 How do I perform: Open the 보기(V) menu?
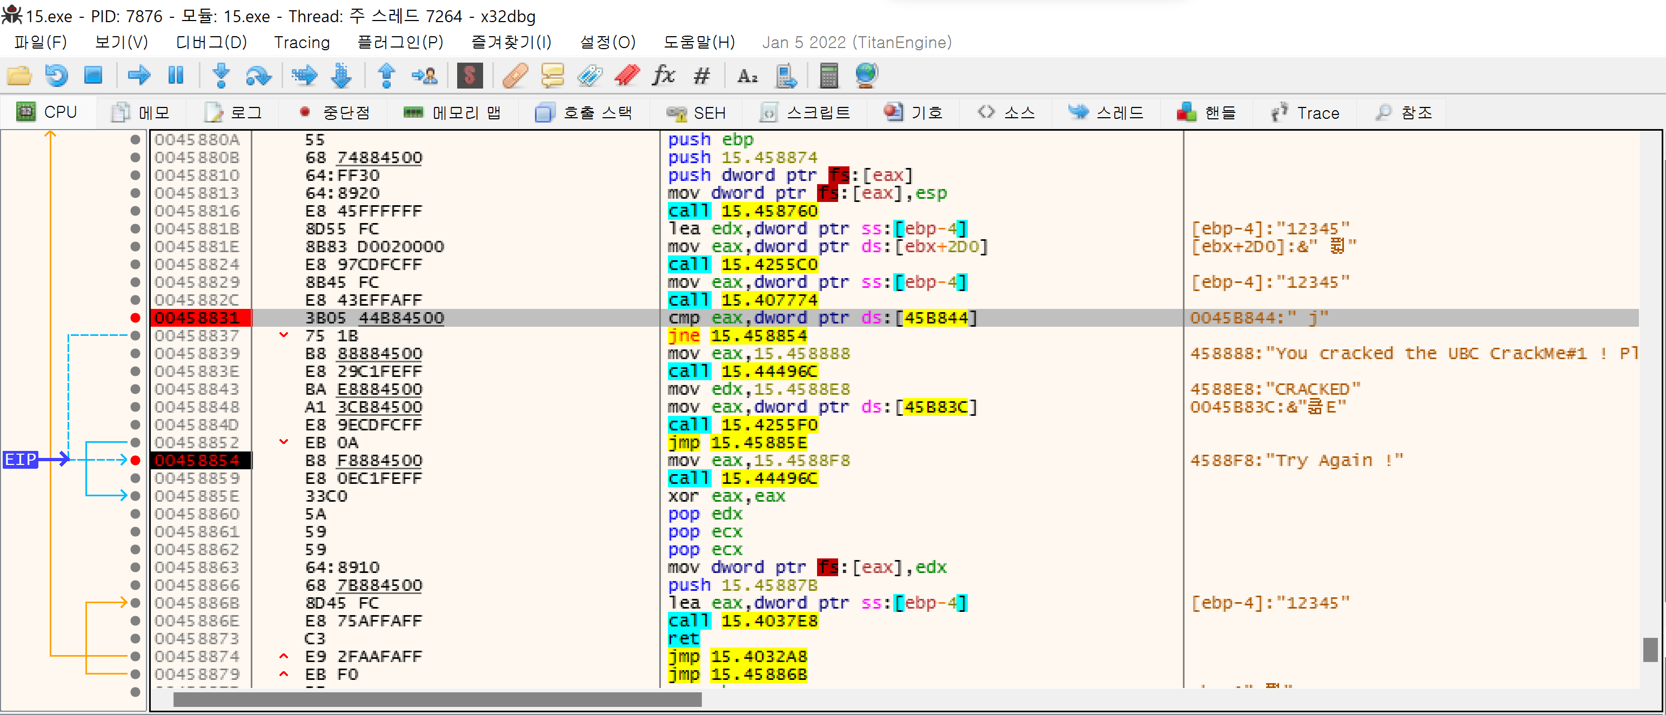click(x=122, y=43)
